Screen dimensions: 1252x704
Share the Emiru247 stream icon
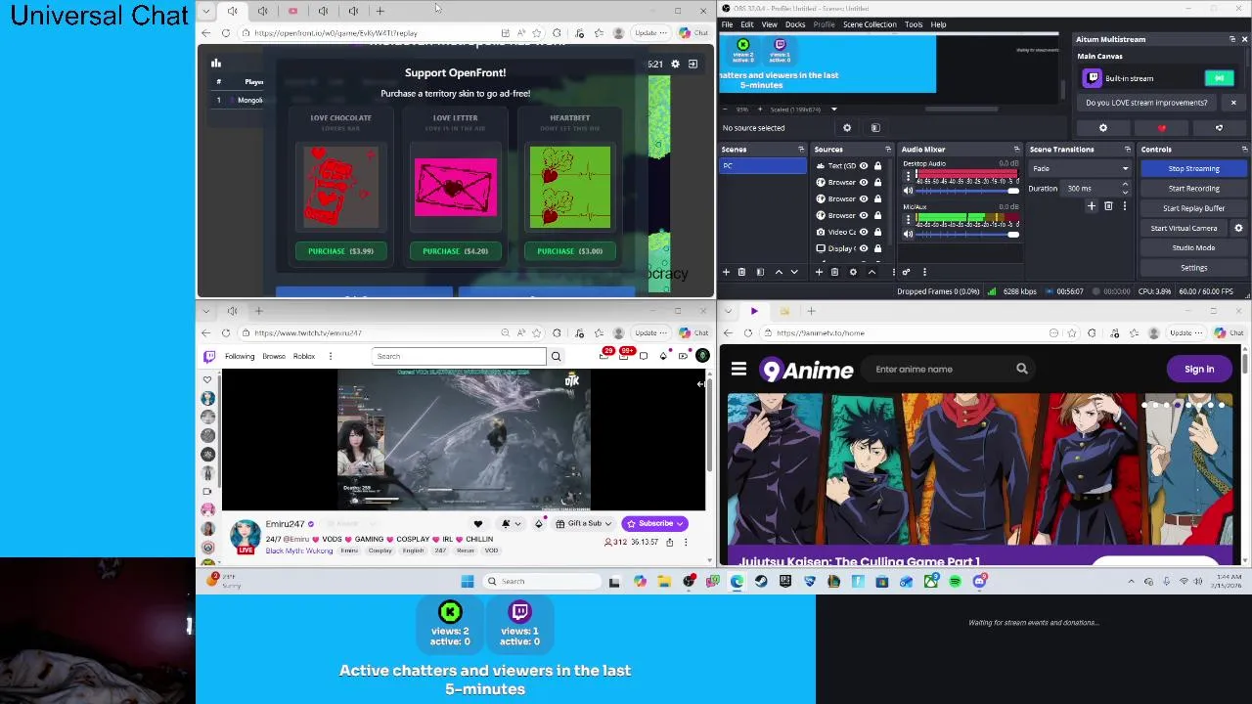coord(669,542)
